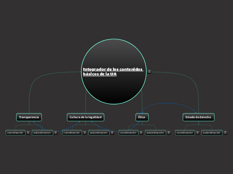Open notes icon next to Ética's subordinación

click(169, 133)
